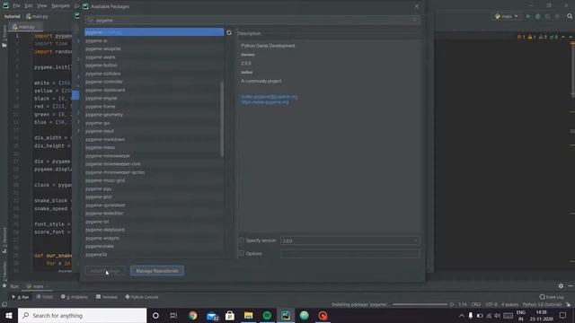Click the 4 spaces indent status entry
This screenshot has height=323, width=575.
pyautogui.click(x=509, y=305)
